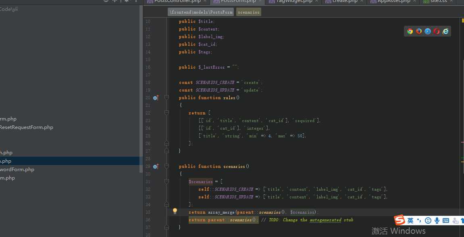Click the fold end marker at line 26
464x237 pixels.
(166, 143)
